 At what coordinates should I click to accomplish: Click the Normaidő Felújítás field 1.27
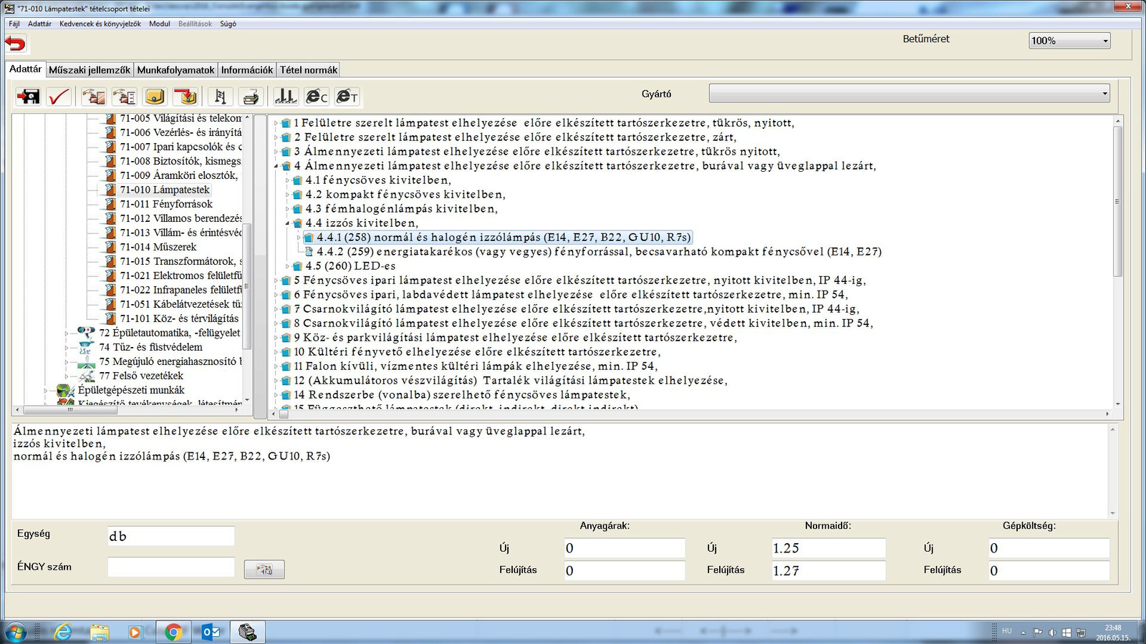click(829, 570)
